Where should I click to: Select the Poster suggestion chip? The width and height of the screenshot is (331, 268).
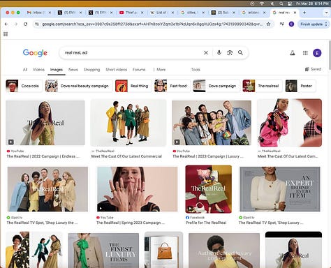tap(300, 86)
